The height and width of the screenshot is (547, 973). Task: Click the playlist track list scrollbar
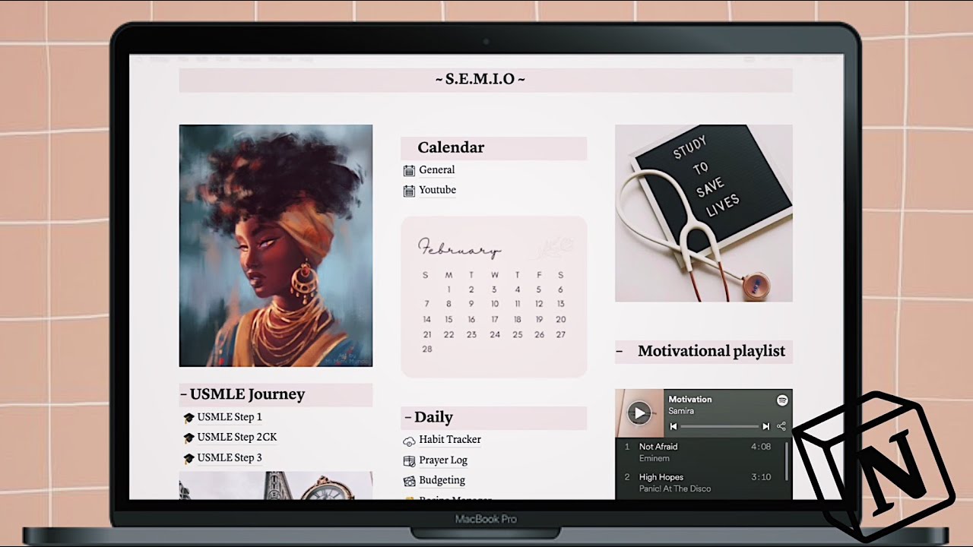point(786,460)
